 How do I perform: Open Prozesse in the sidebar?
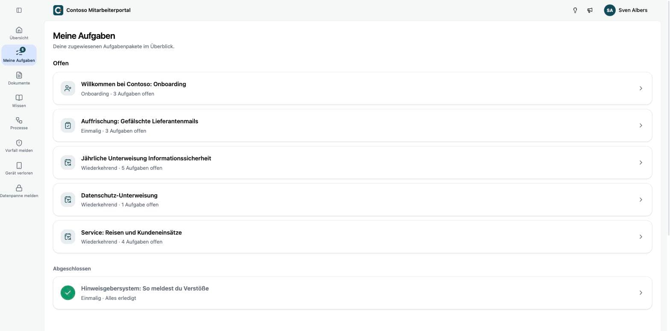pyautogui.click(x=19, y=123)
